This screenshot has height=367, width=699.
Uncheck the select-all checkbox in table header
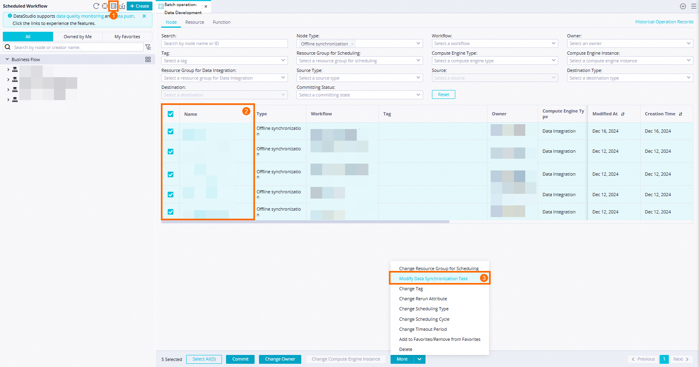point(171,114)
